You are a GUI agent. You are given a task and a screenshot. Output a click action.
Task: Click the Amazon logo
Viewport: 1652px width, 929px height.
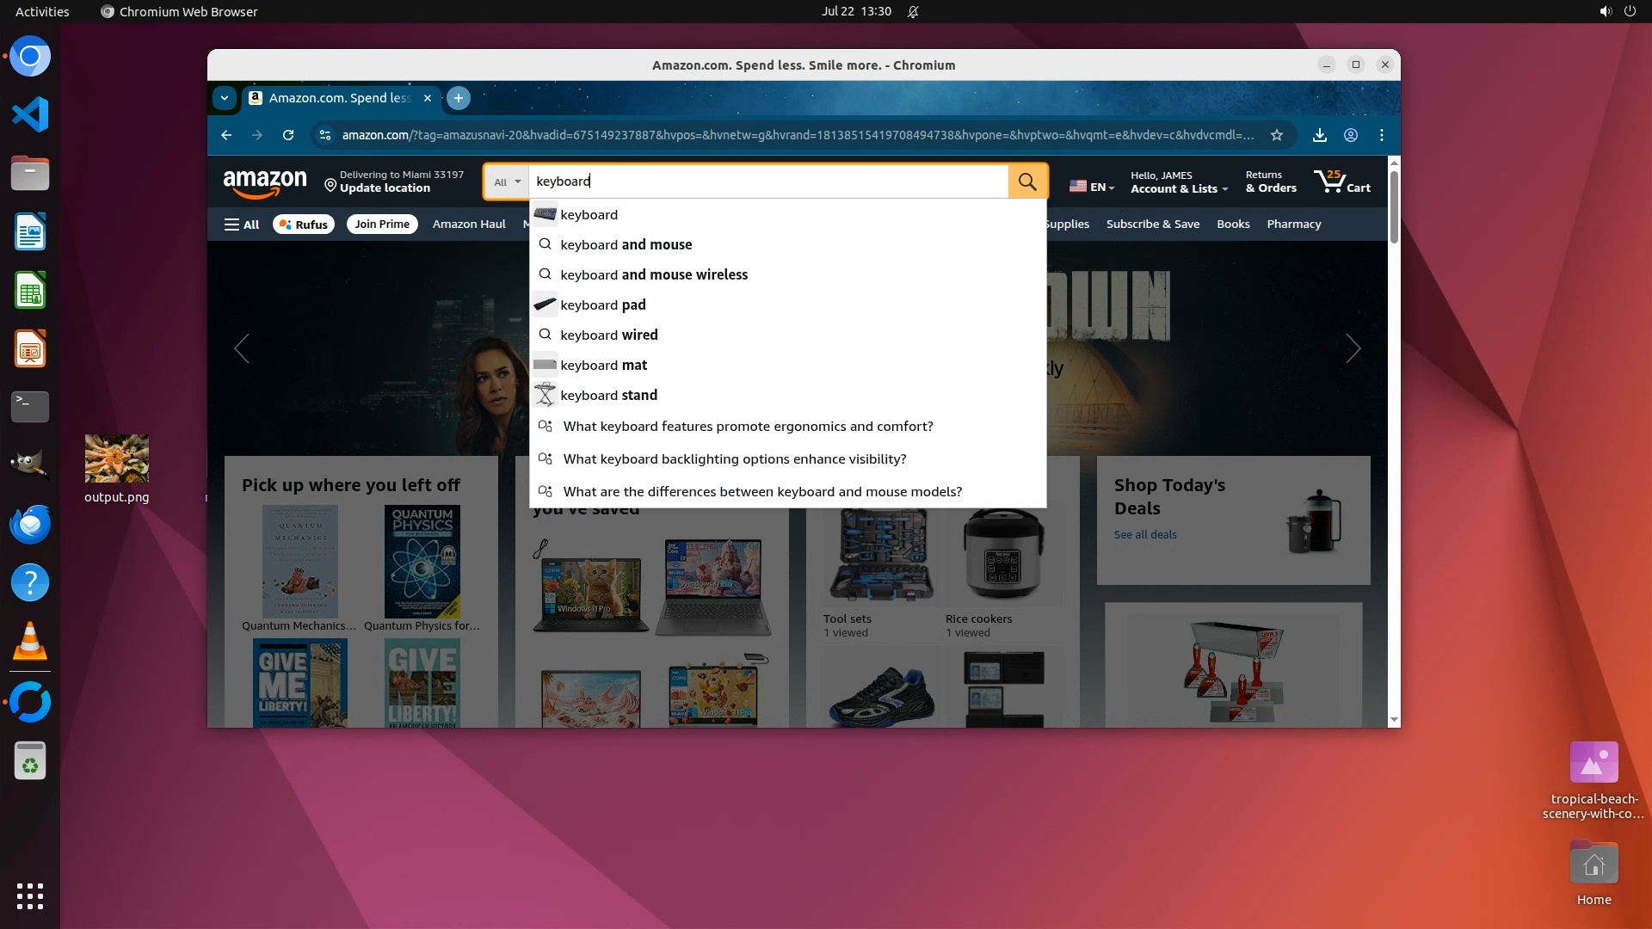pos(265,181)
